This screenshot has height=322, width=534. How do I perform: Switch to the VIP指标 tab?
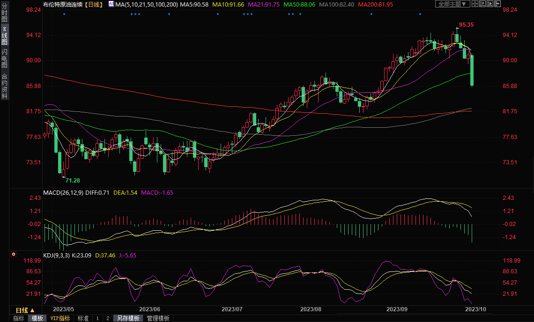(60, 318)
